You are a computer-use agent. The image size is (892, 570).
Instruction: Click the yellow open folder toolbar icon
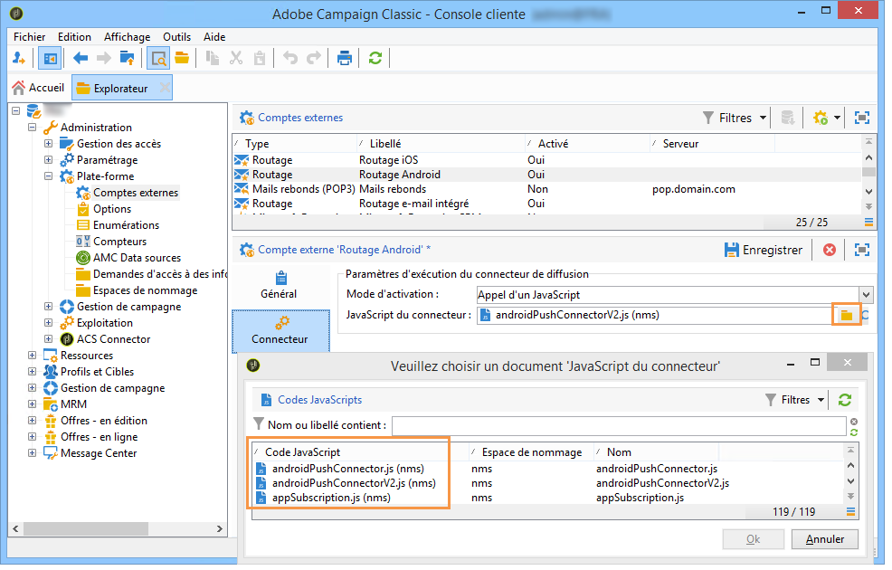coord(182,58)
